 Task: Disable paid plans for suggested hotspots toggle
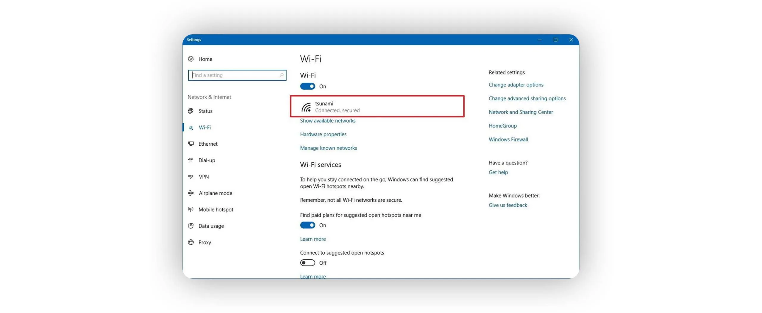[307, 225]
